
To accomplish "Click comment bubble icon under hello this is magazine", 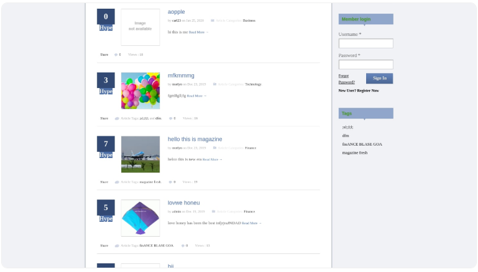I will (170, 182).
